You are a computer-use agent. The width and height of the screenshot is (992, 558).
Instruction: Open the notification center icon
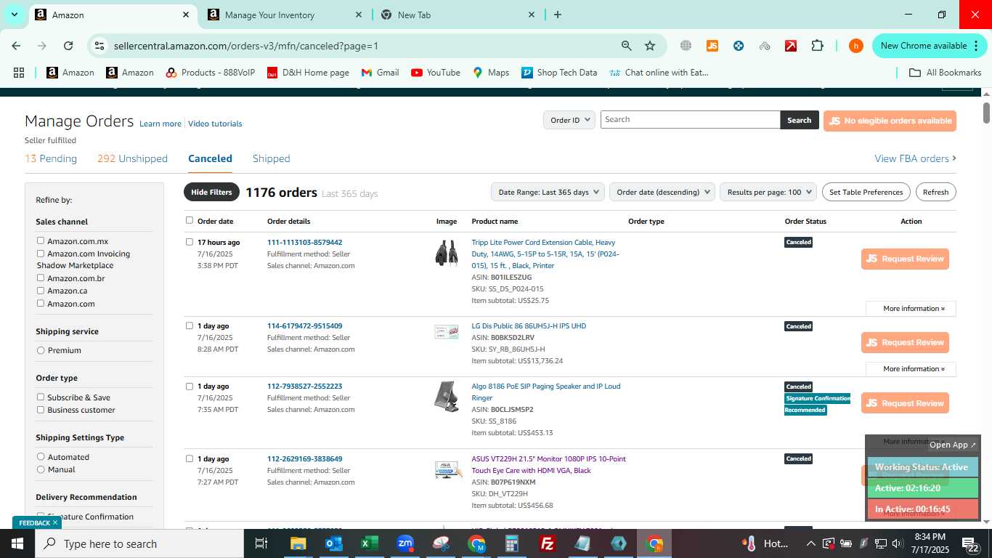pos(971,543)
